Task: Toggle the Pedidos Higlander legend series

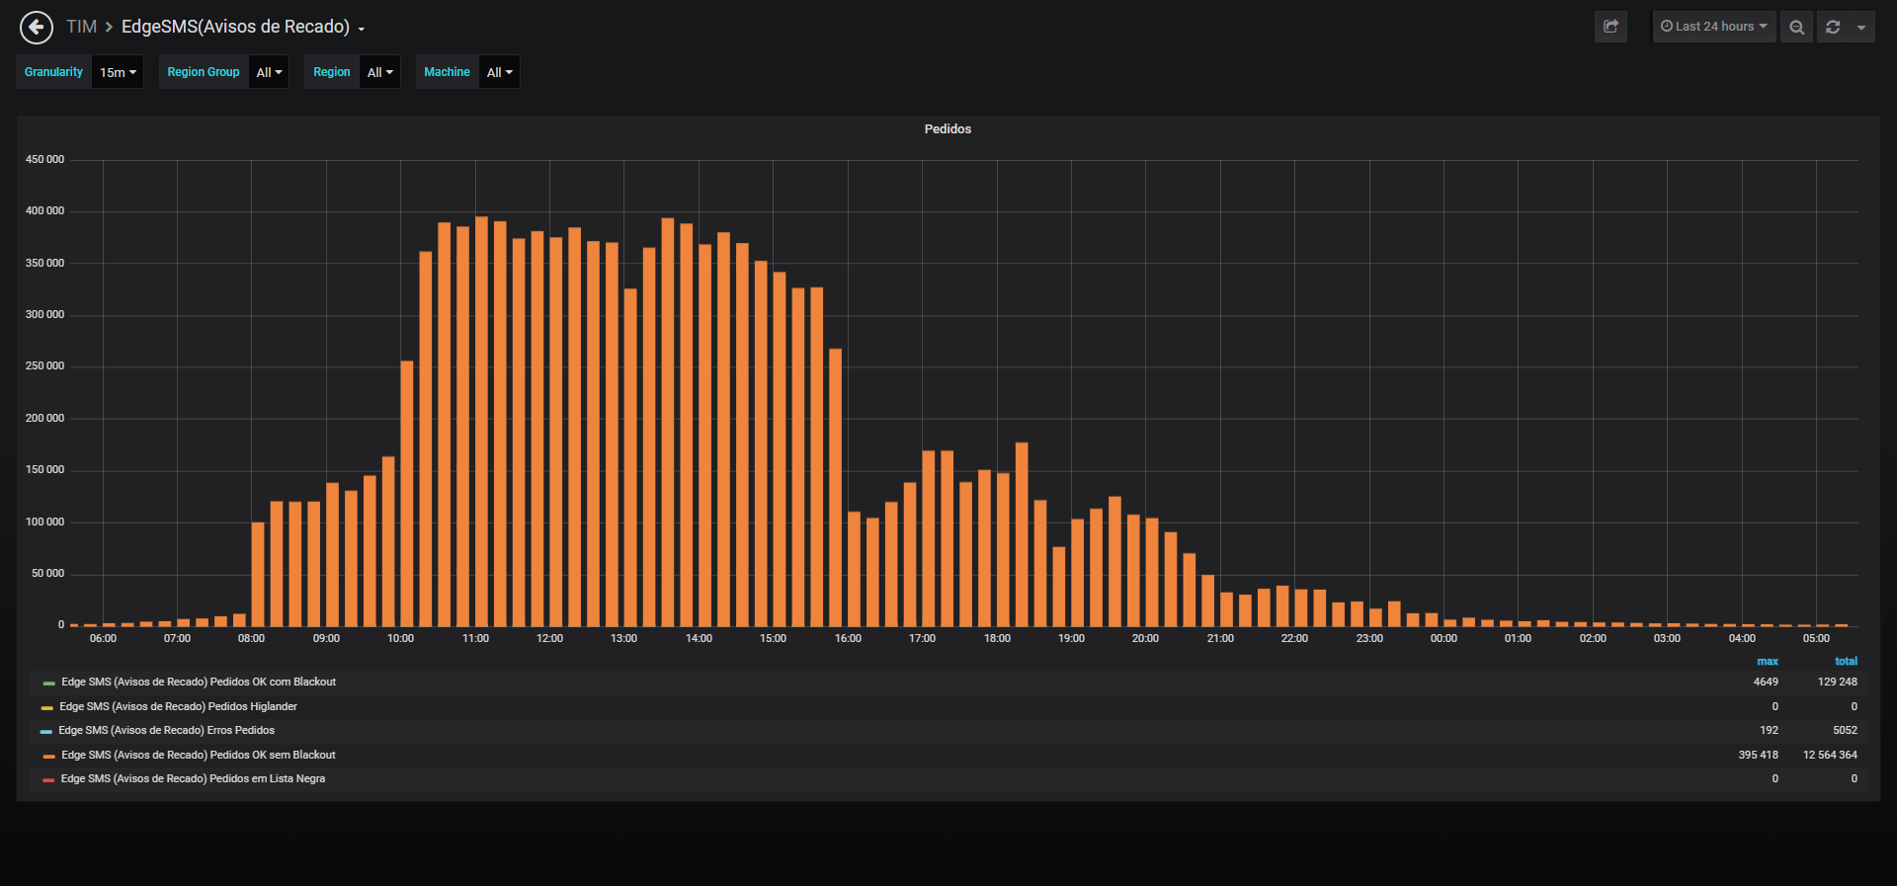Action: point(178,707)
